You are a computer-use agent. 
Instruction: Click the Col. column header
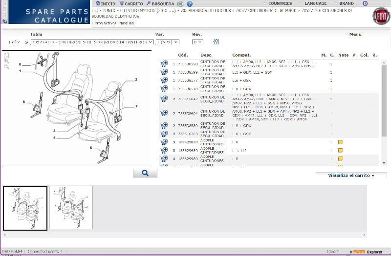coord(364,55)
